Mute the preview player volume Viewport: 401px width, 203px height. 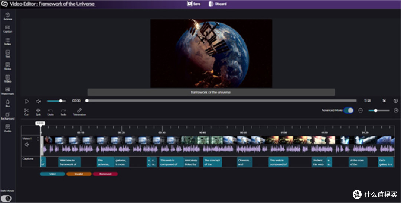(38, 101)
